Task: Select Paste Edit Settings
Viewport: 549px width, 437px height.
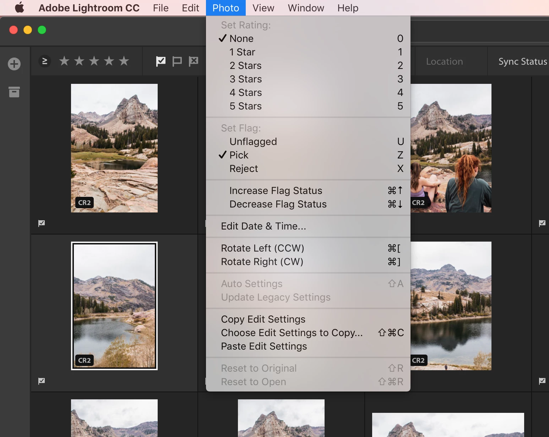Action: pos(308,346)
